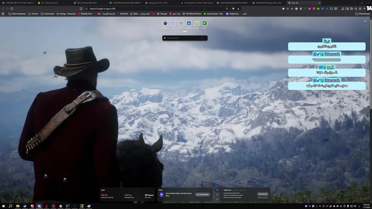Open the FivemScripts bookmarks folder
The width and height of the screenshot is (372, 209).
pos(47,14)
